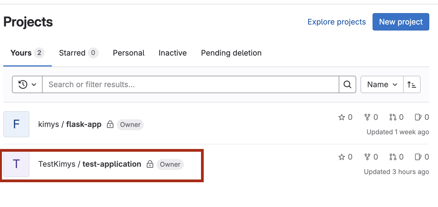Open issues icon for test-application

(x=418, y=157)
